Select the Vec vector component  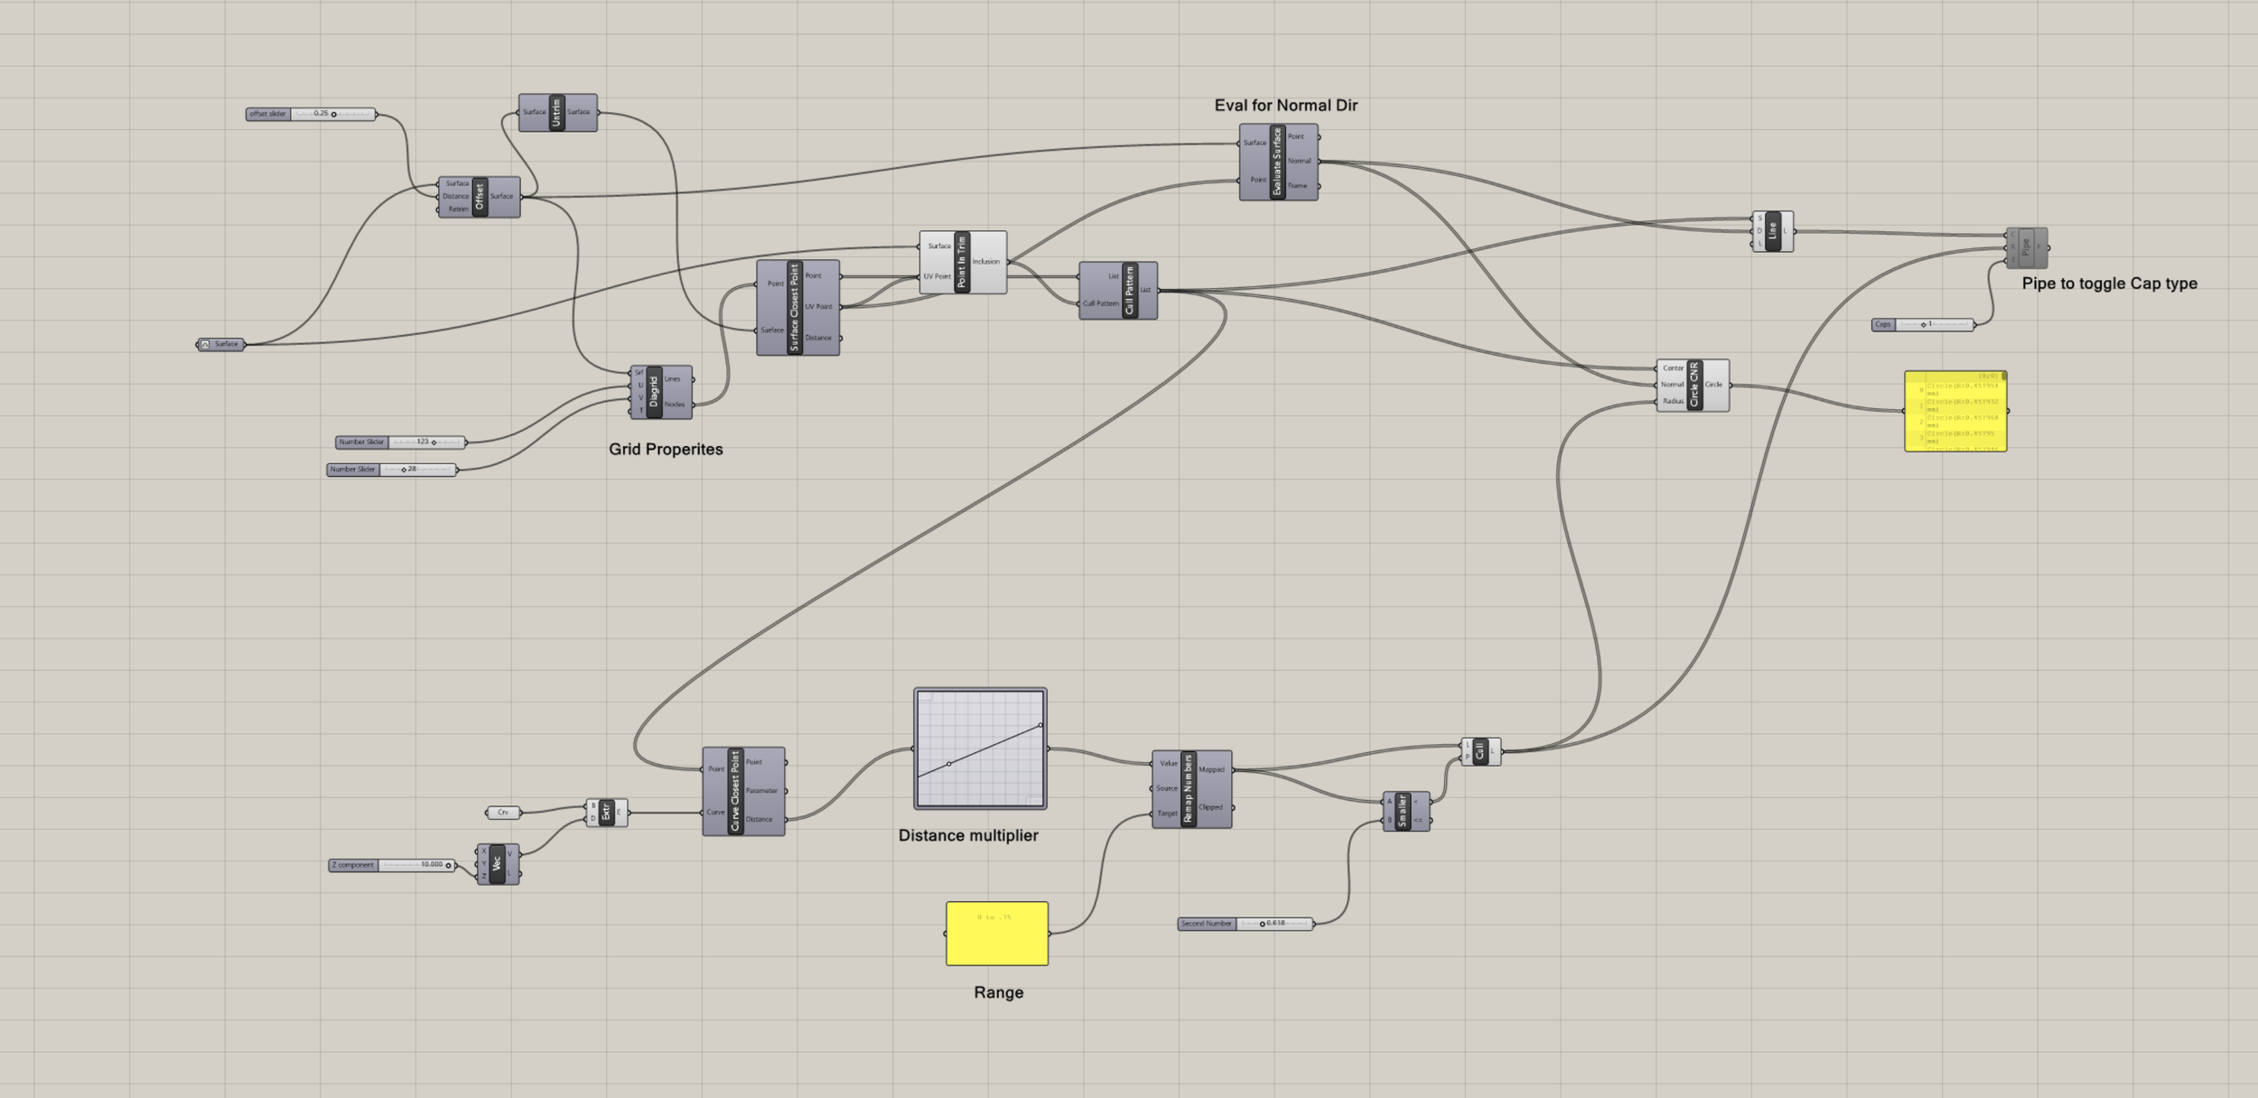click(x=497, y=865)
